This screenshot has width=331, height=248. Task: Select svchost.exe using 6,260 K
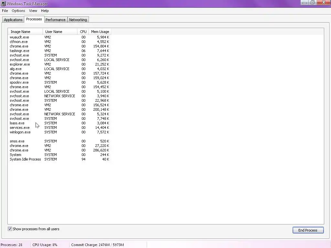(x=59, y=60)
